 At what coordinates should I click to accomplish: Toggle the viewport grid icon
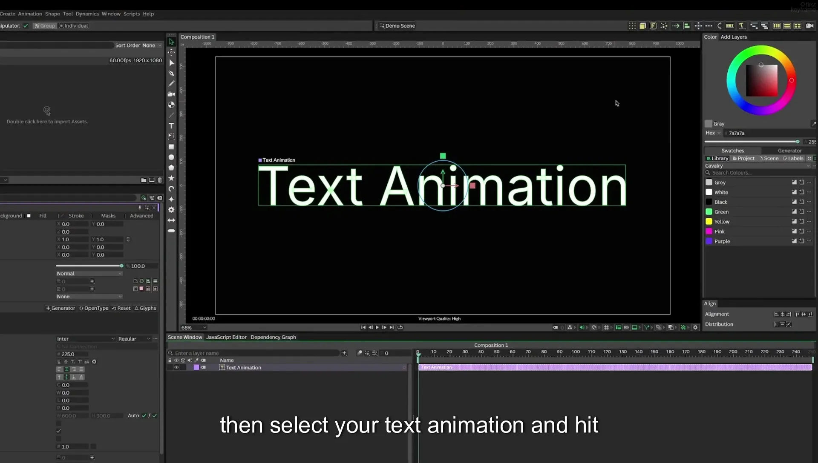click(x=606, y=327)
